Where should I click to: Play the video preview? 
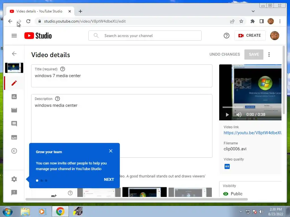pos(227,115)
